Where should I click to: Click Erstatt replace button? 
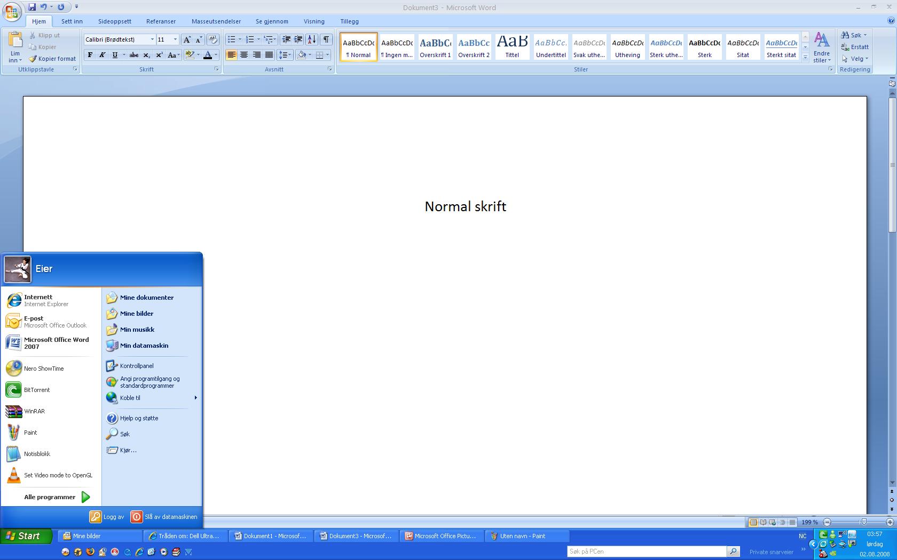pos(855,47)
